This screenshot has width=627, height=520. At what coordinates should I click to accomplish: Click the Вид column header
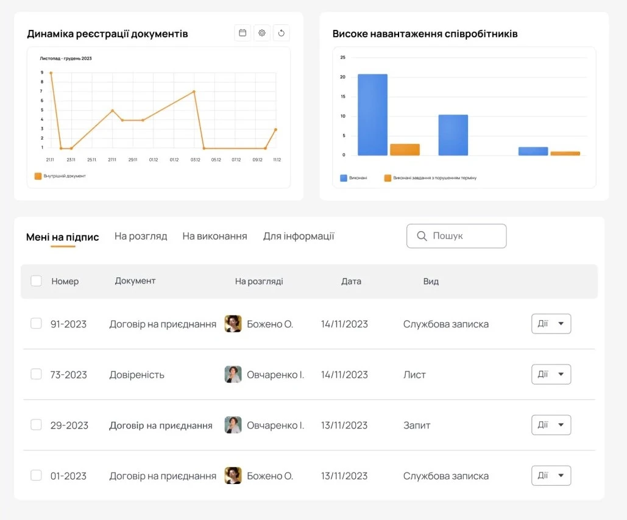click(x=431, y=281)
